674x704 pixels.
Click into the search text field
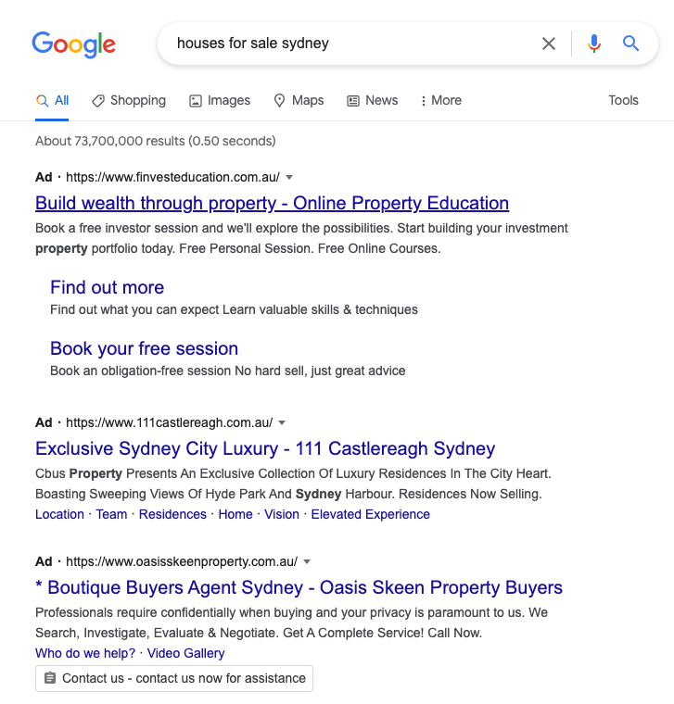350,44
